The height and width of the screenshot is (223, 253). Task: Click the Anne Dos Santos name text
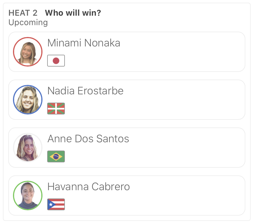pos(88,139)
